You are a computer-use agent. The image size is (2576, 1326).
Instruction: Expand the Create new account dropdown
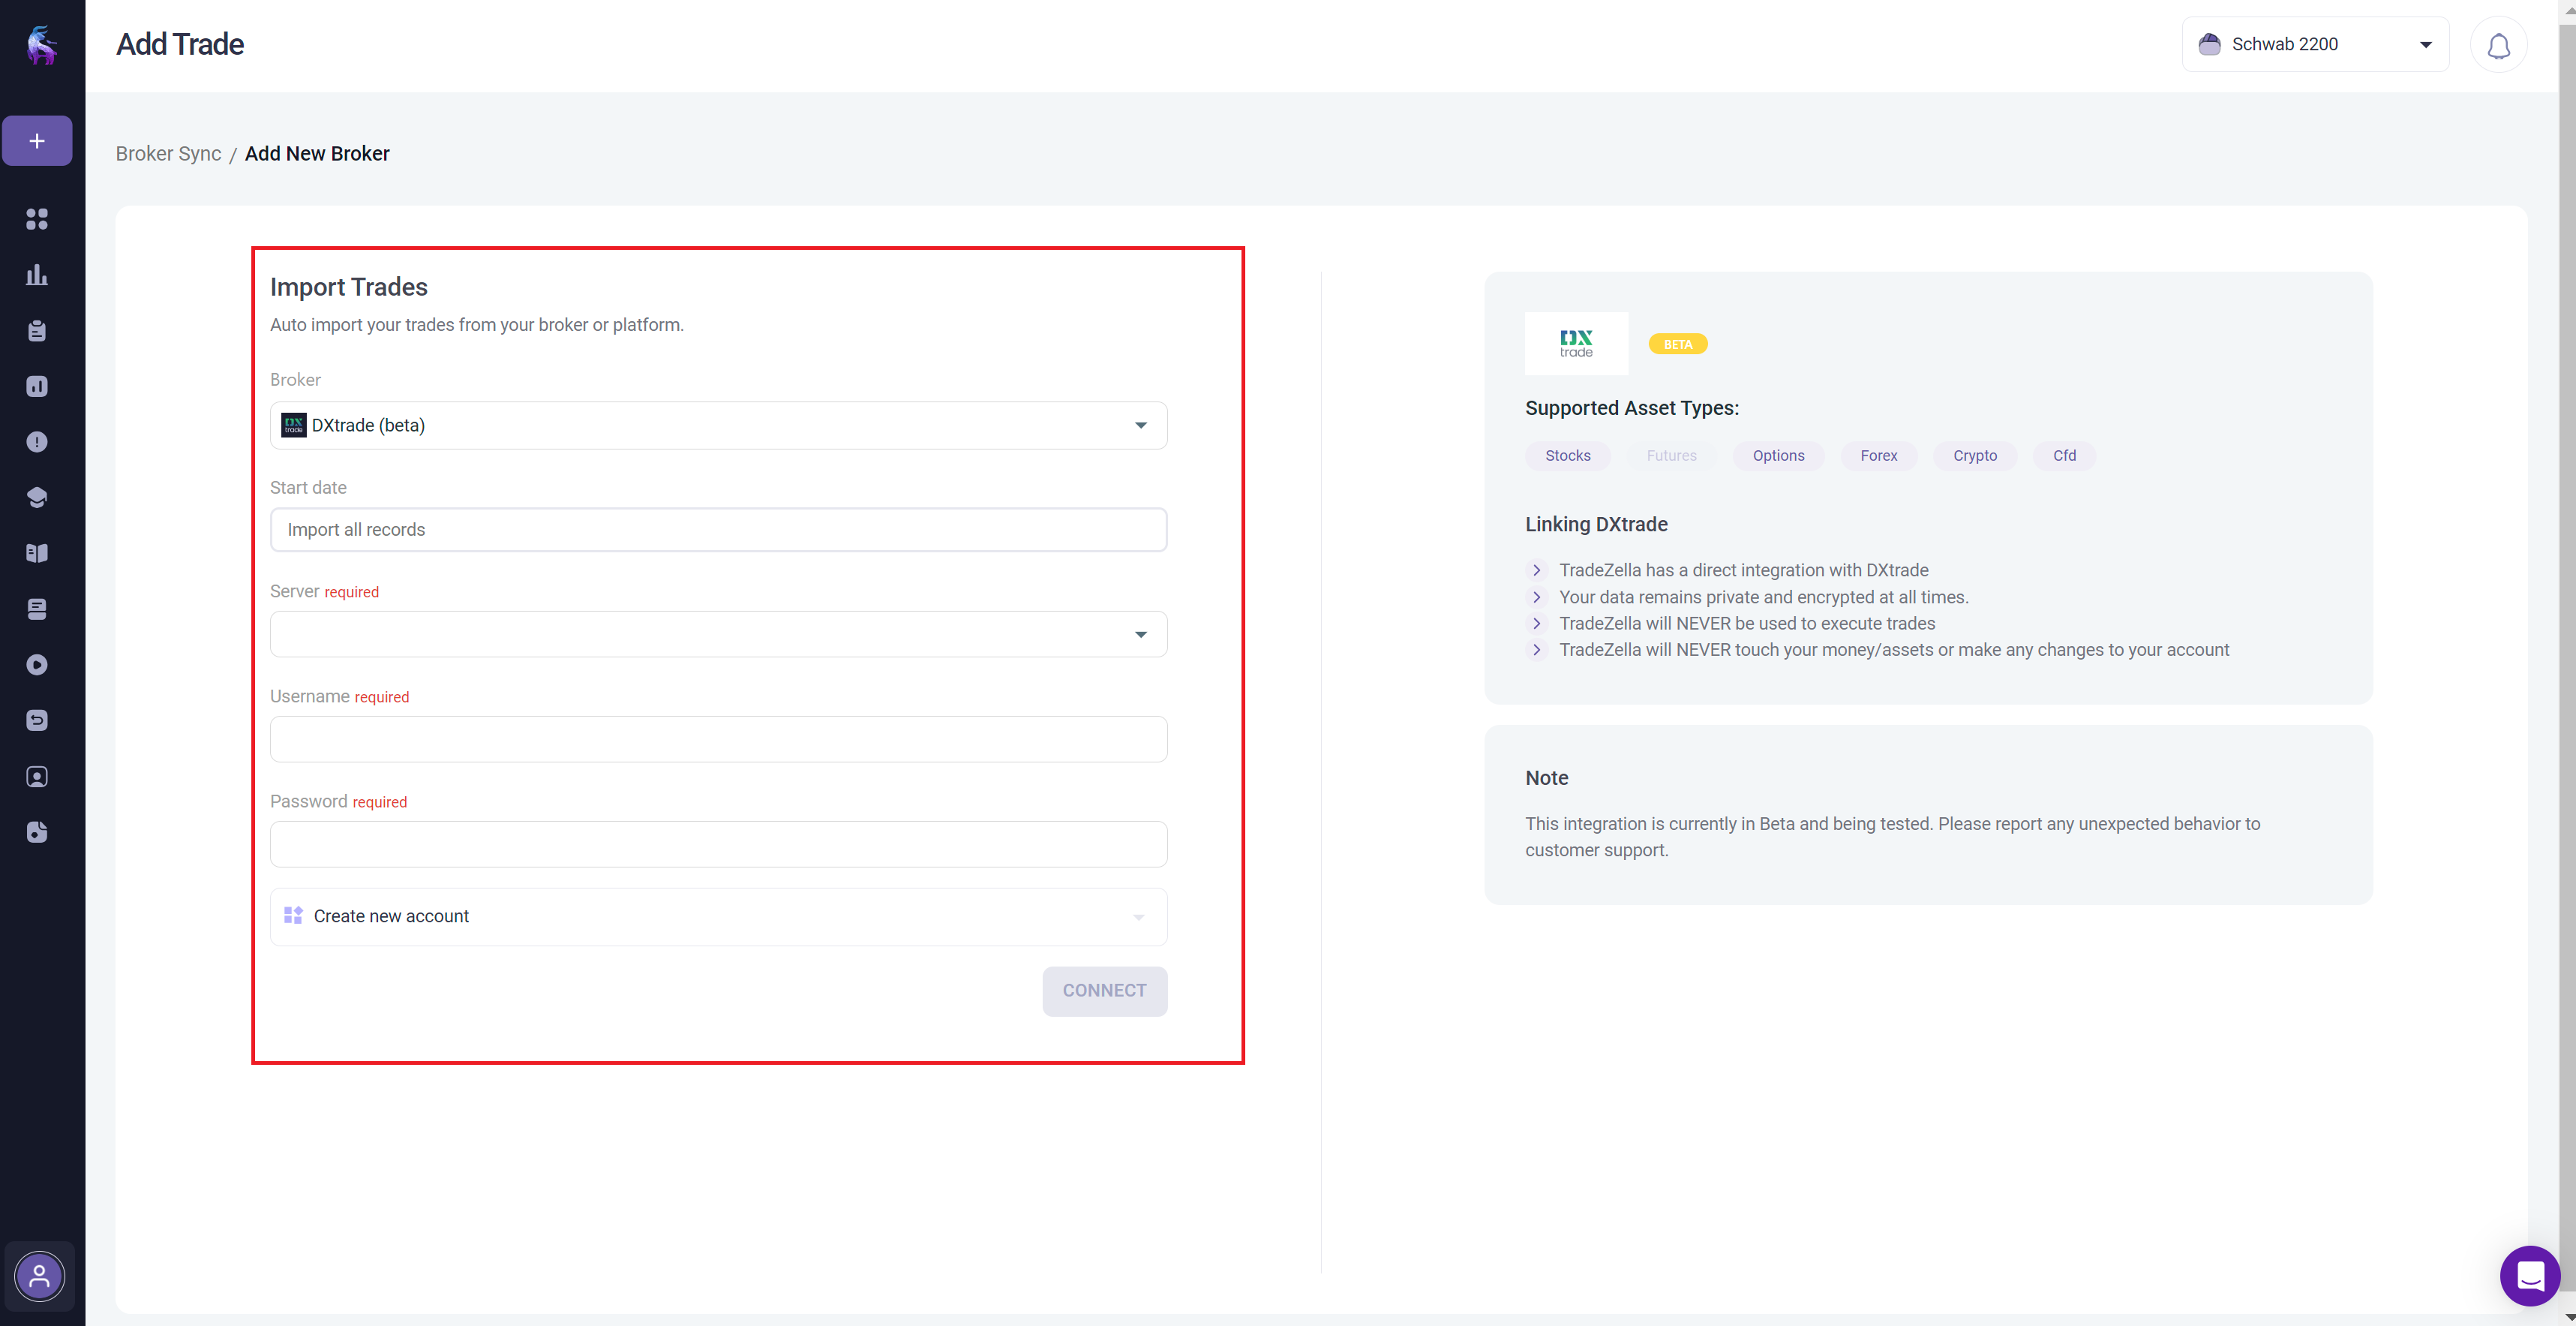click(718, 916)
